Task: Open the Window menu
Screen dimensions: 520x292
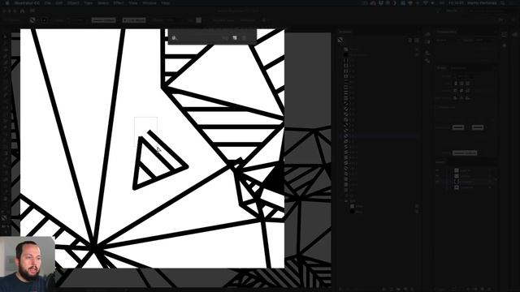Action: point(149,3)
